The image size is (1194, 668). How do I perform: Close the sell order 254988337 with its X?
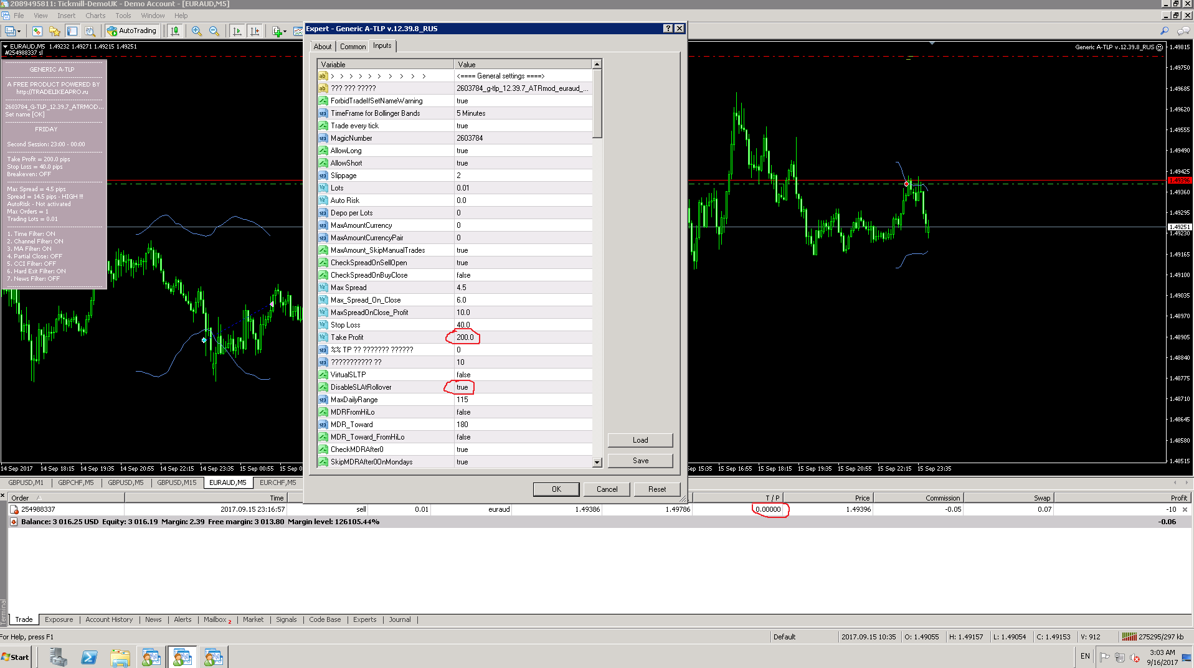tap(1185, 509)
